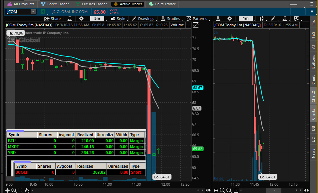Screen dimensions: 318x193
Task: Expand the ellipsis in 5m chart header
Action: point(188,25)
